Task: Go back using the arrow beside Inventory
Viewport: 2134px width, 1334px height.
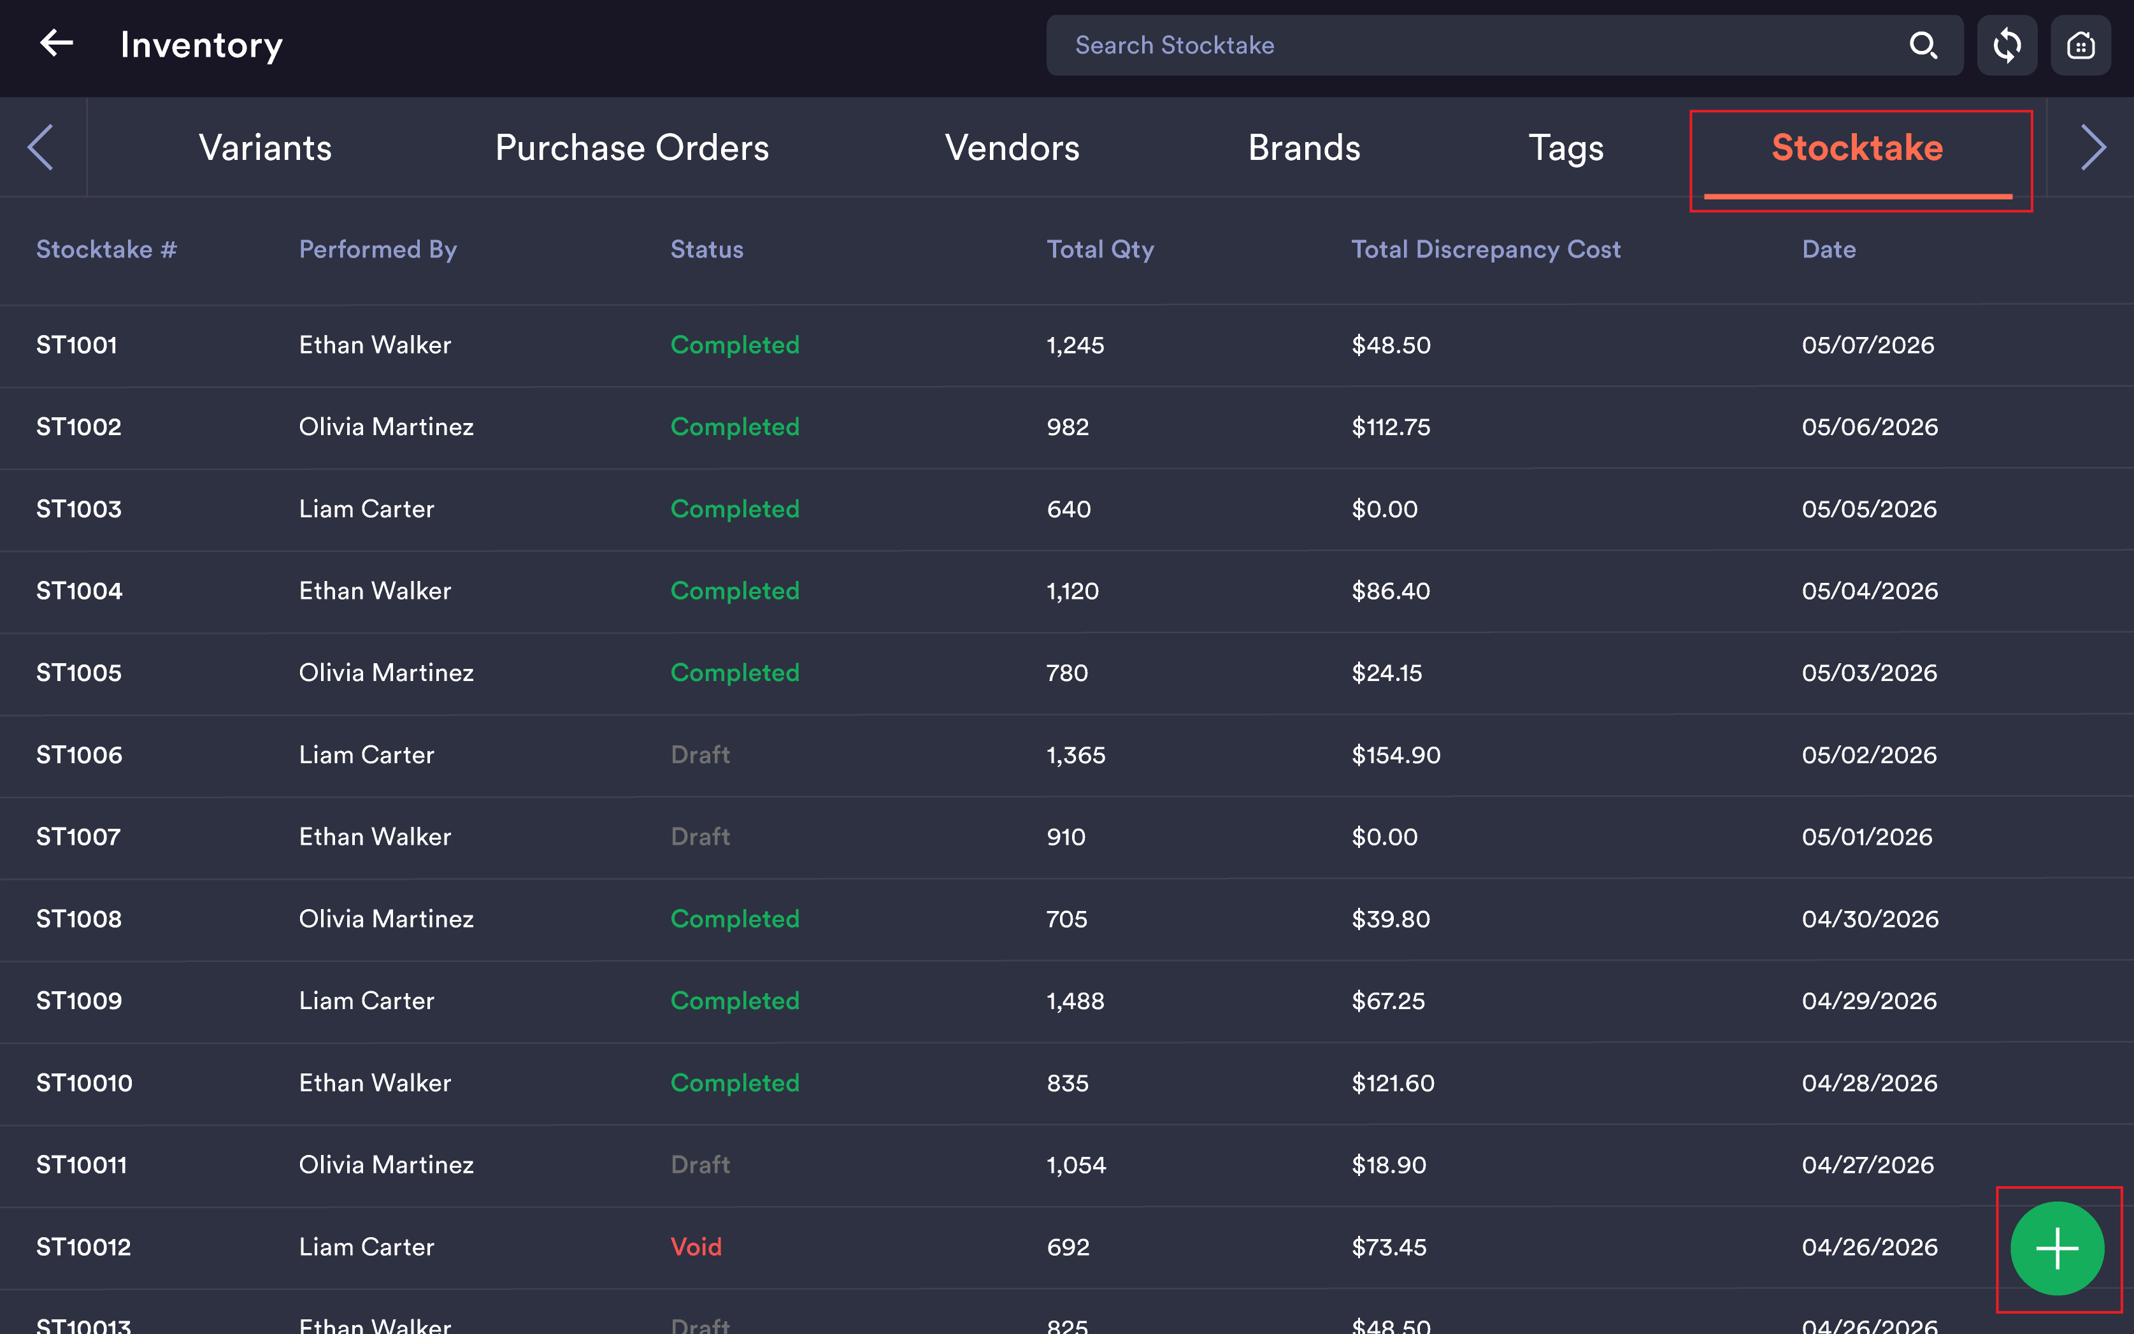Action: [x=57, y=43]
